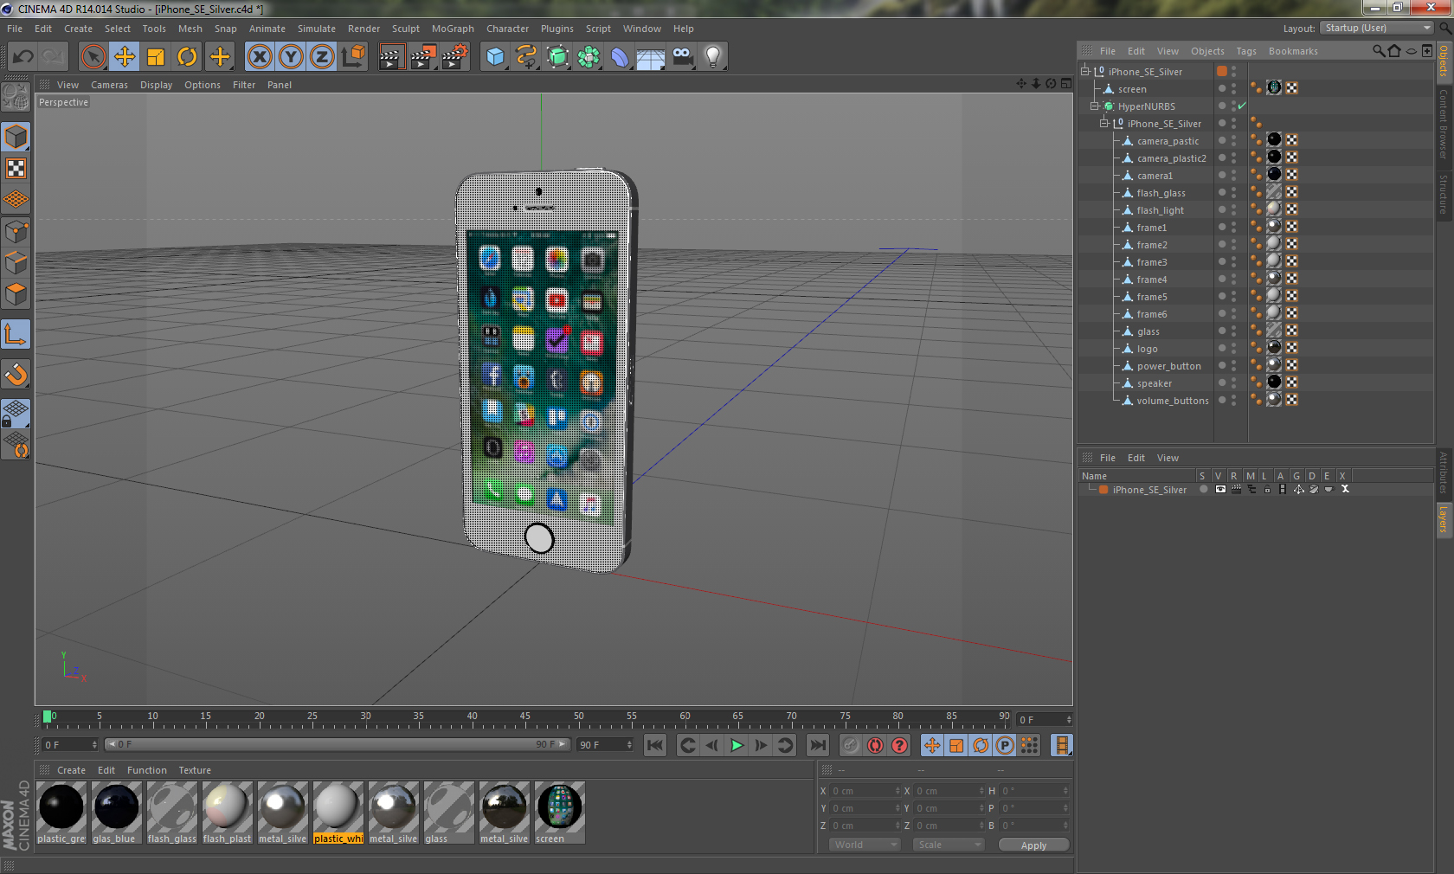Viewport: 1454px width, 874px height.
Task: Open Edit Render Settings icon
Action: [454, 57]
